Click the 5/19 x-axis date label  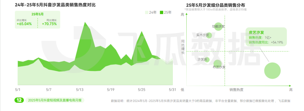point(111,90)
